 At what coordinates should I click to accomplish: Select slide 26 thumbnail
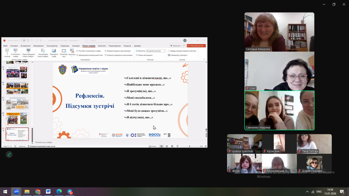click(17, 88)
